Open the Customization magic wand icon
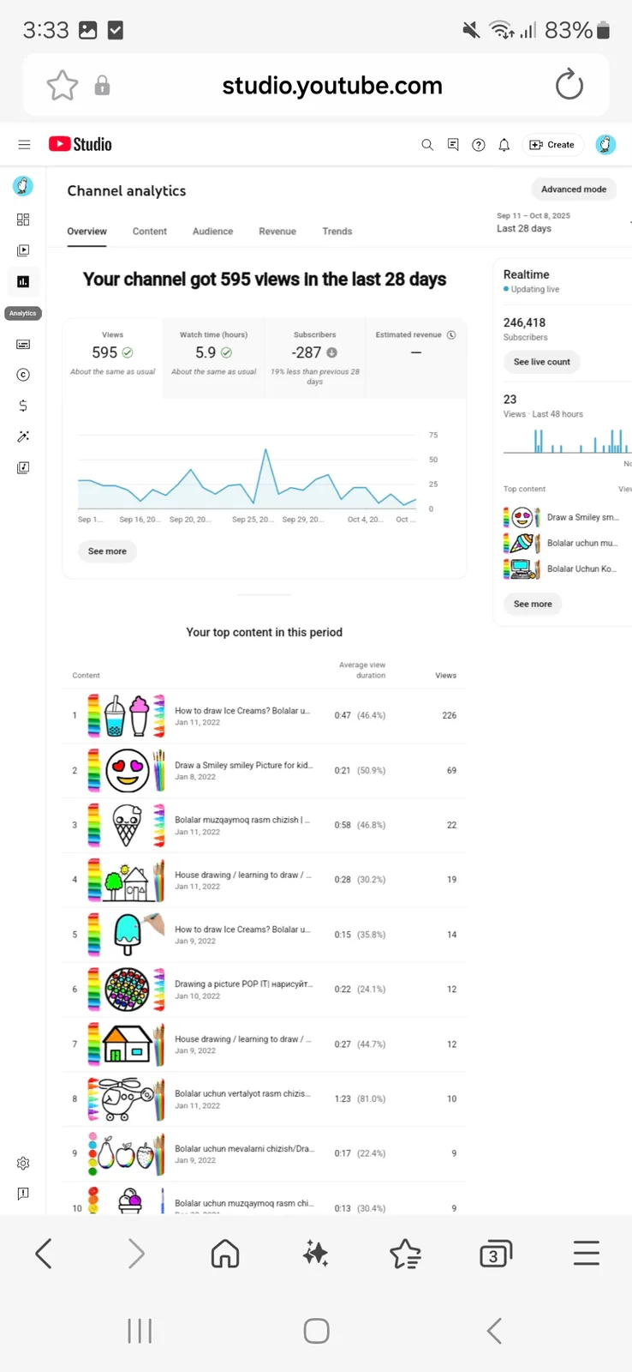Image resolution: width=632 pixels, height=1372 pixels. [23, 436]
